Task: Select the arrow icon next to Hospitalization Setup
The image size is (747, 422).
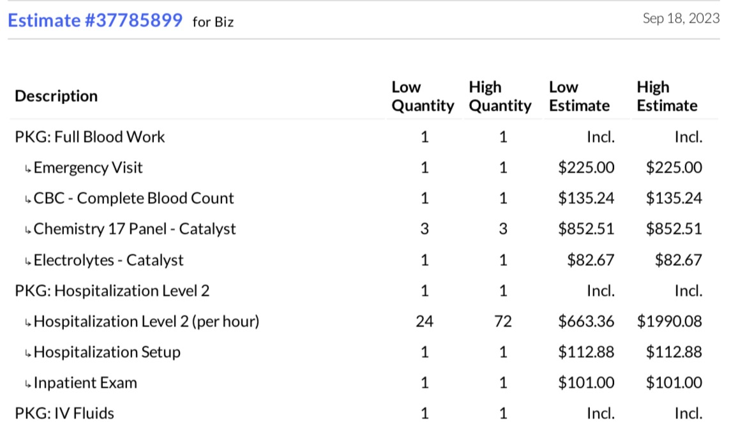Action: (28, 354)
